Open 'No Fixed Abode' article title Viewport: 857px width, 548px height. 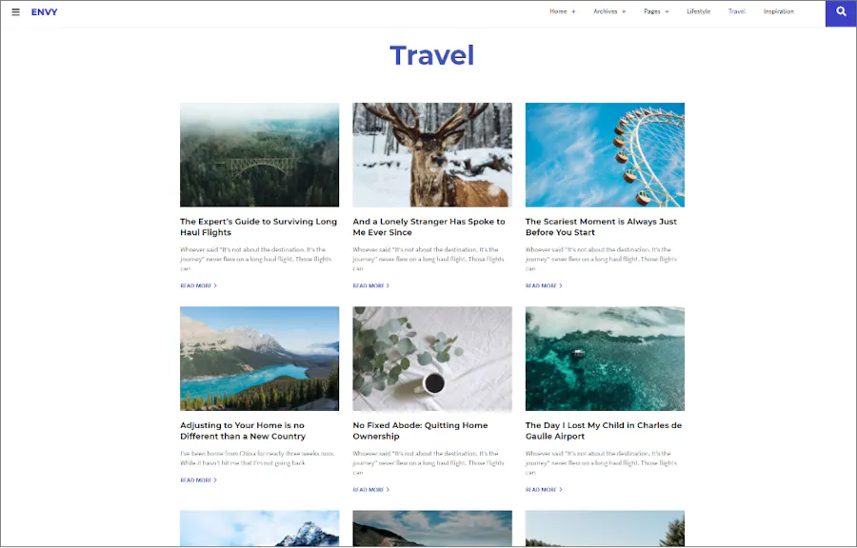tap(420, 431)
